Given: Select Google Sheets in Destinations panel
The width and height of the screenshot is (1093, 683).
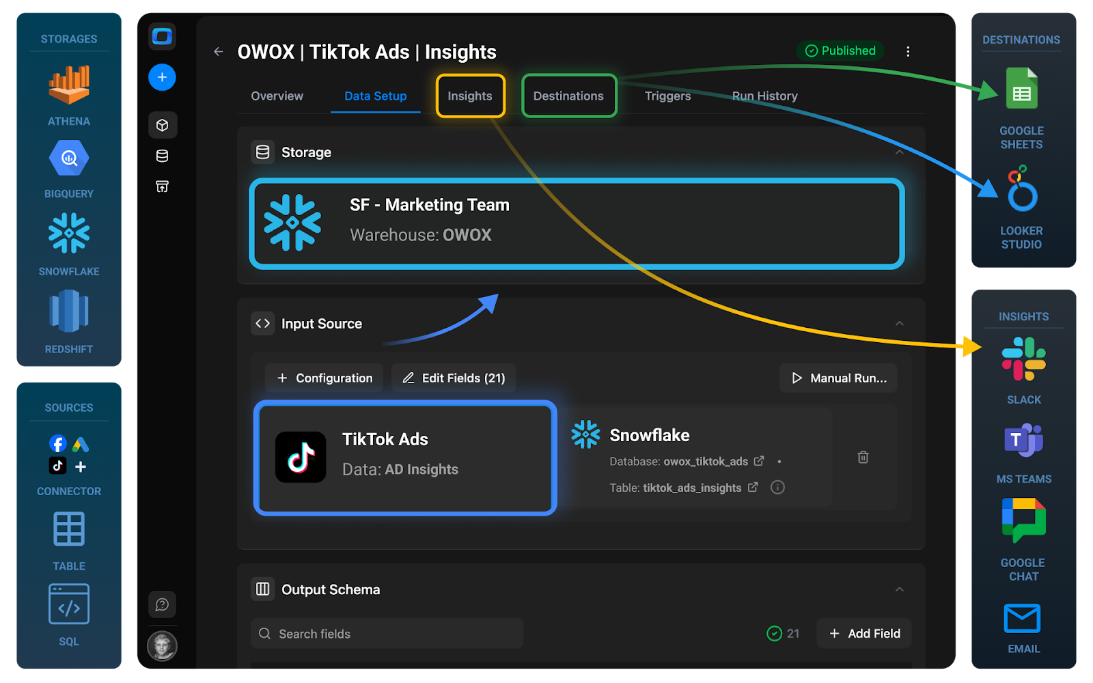Looking at the screenshot, I should (1021, 87).
